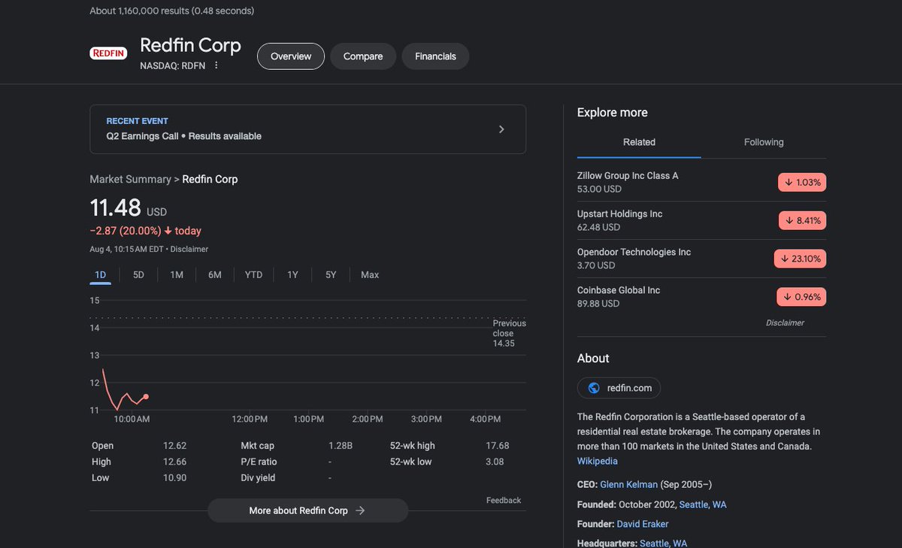Open the redfin.com website chip

619,388
